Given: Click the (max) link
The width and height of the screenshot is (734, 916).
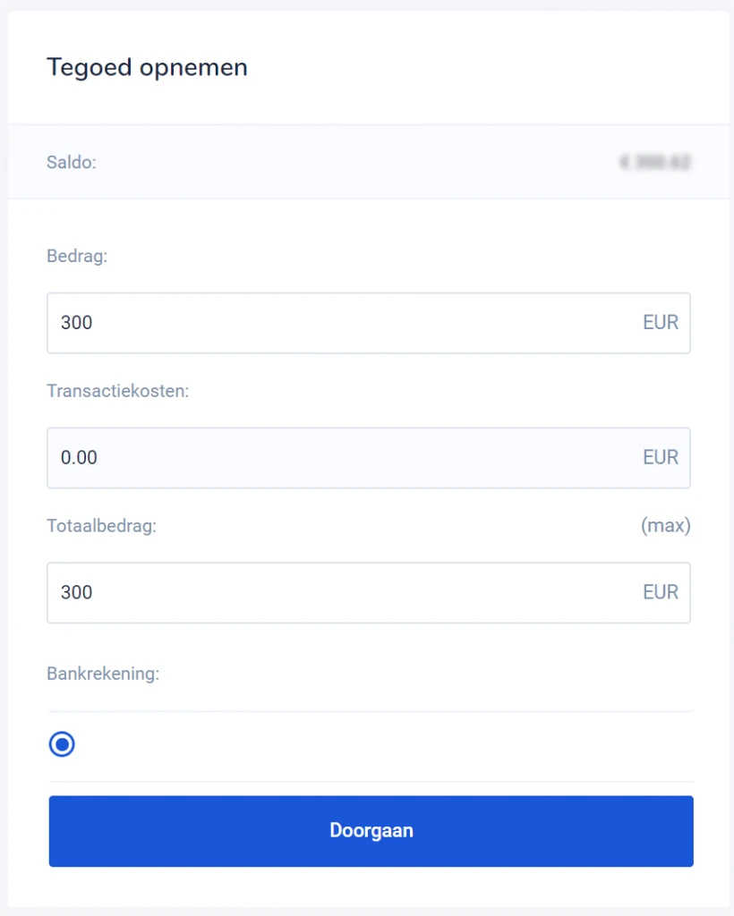Looking at the screenshot, I should click(665, 526).
